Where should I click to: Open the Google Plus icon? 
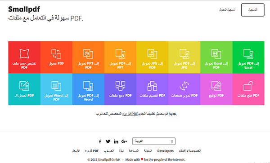[x=124, y=141]
